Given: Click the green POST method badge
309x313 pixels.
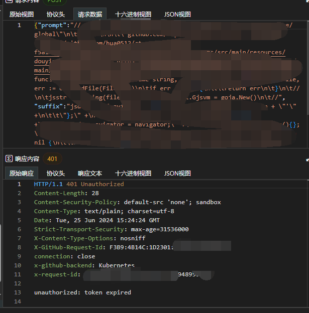Looking at the screenshot, I should pyautogui.click(x=55, y=1).
